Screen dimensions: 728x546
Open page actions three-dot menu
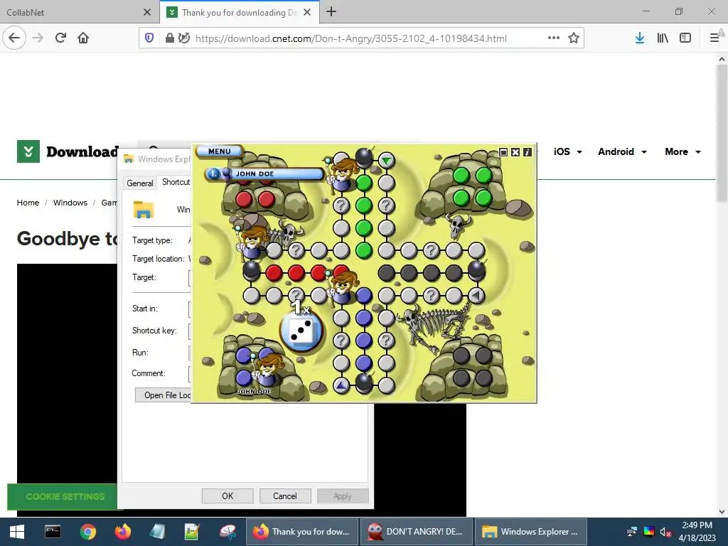click(553, 38)
